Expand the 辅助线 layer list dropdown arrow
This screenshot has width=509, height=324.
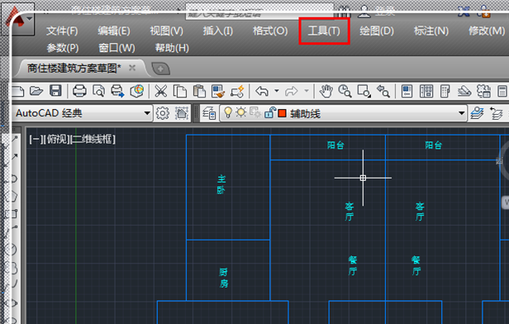[x=461, y=113]
